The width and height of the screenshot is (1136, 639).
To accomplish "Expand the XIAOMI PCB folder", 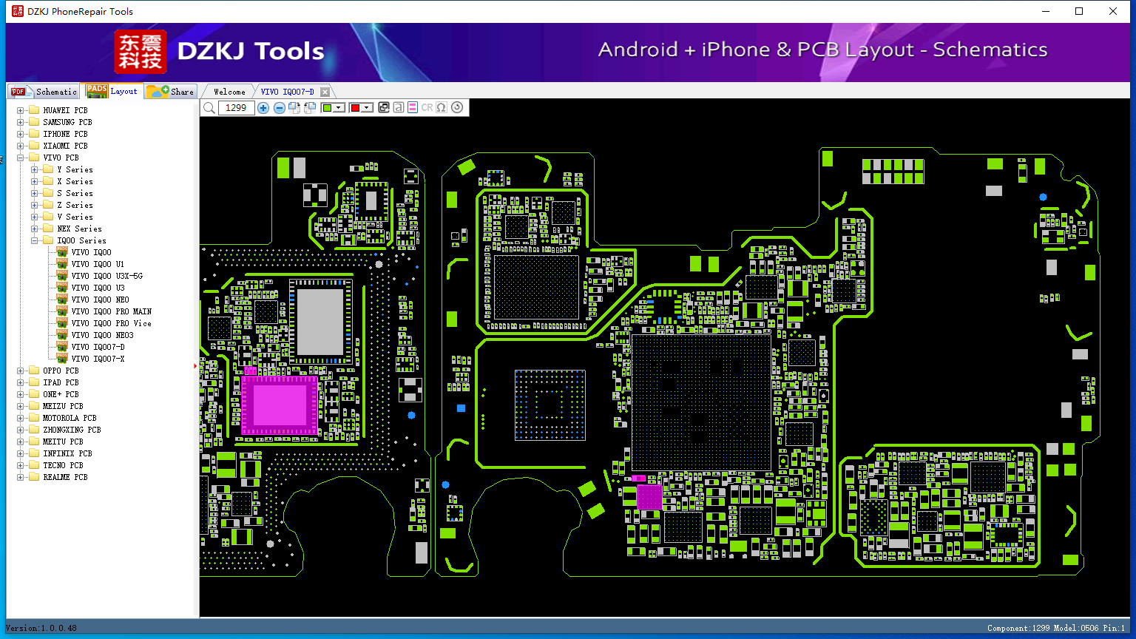I will (x=21, y=146).
